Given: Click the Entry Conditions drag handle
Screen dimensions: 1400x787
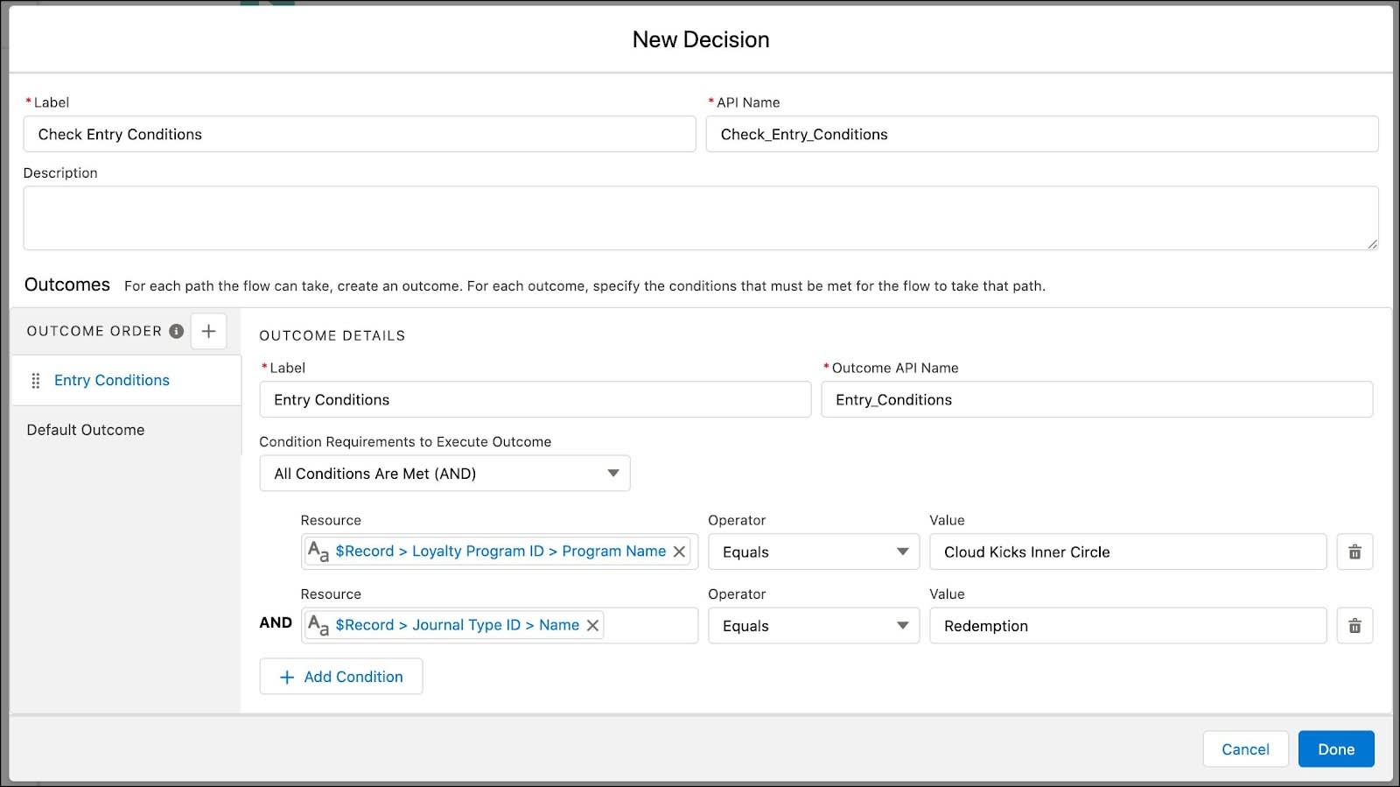Looking at the screenshot, I should 36,381.
